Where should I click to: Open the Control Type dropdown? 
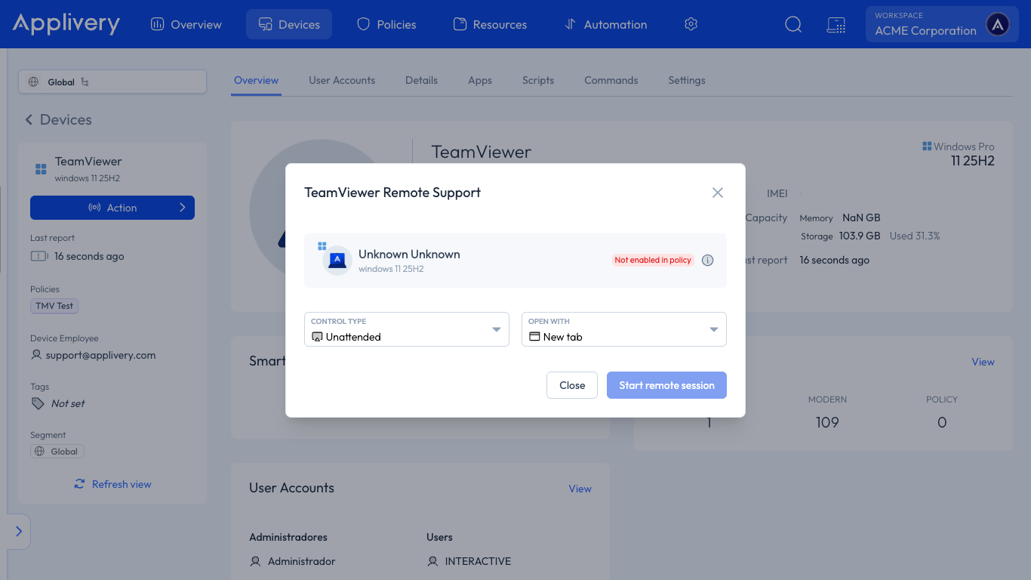[x=407, y=329]
